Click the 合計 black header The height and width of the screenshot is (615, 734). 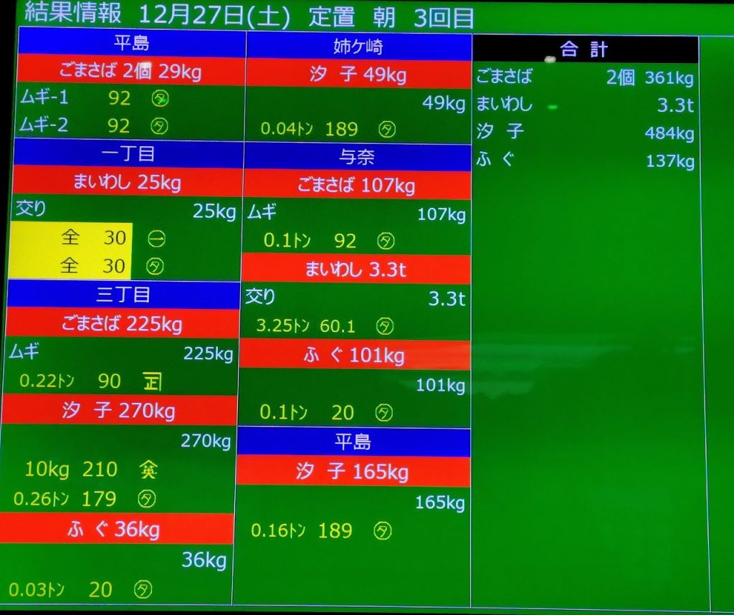tap(584, 49)
